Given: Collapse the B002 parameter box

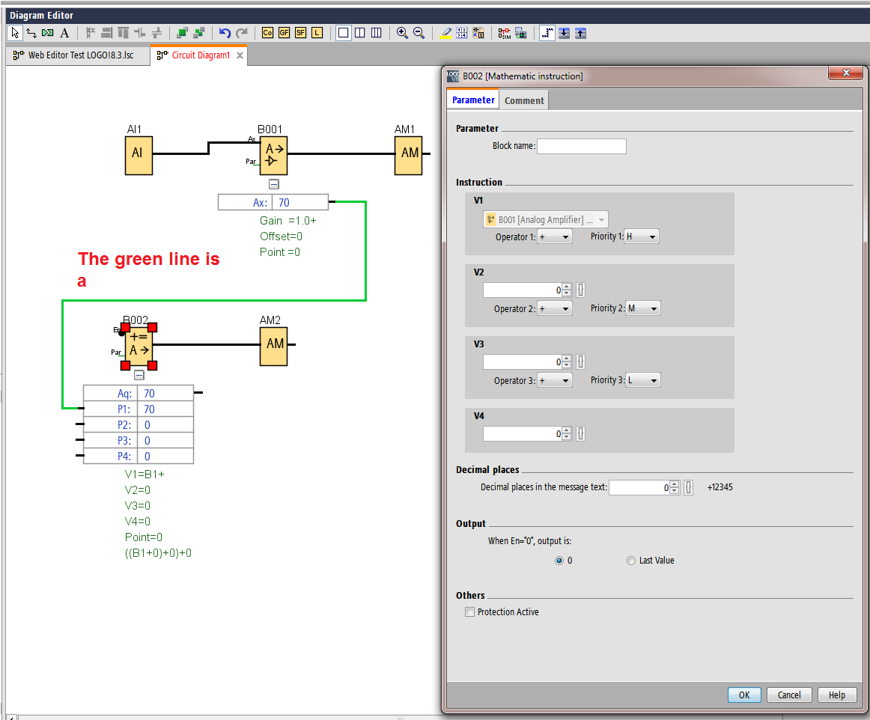Looking at the screenshot, I should pyautogui.click(x=139, y=376).
